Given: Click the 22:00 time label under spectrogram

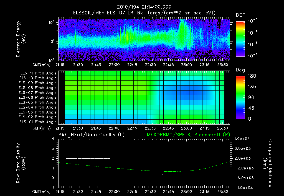Looking at the screenshot, I should coord(114,65).
